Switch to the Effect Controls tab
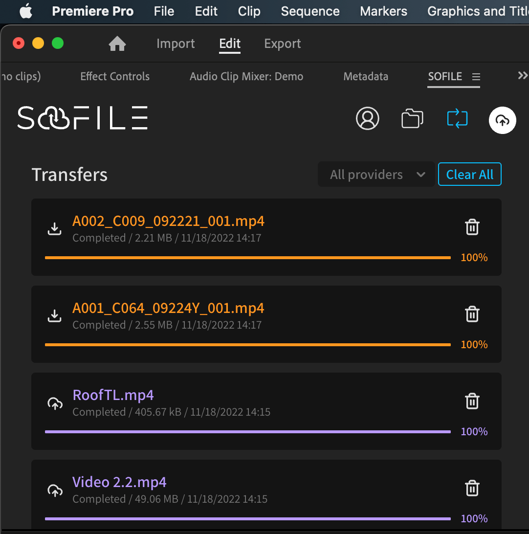The image size is (529, 534). click(115, 77)
